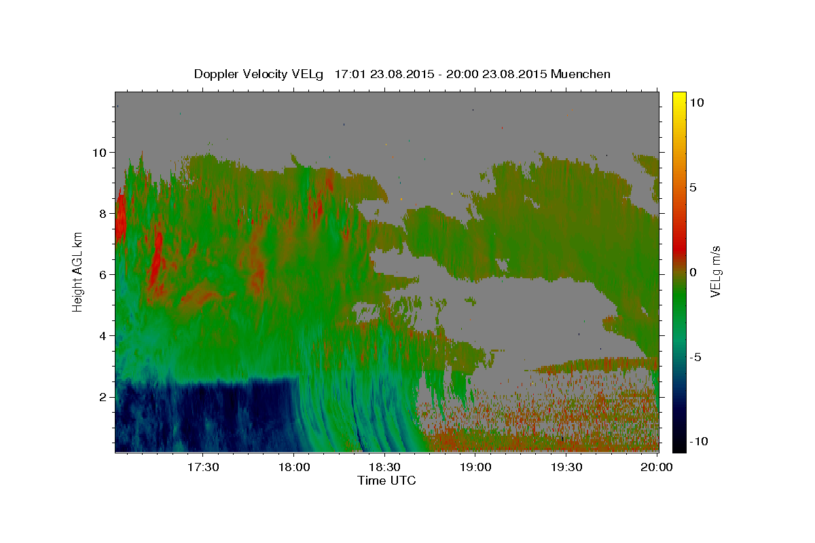Click the yellow top of the colorbar

tap(679, 98)
